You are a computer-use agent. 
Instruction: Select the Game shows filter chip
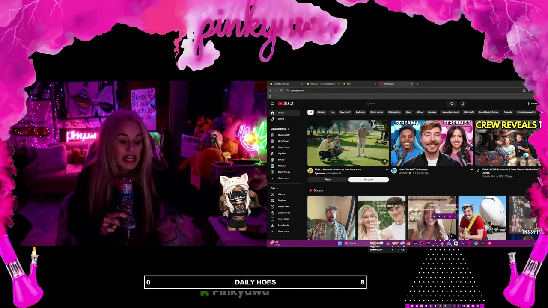pos(377,112)
